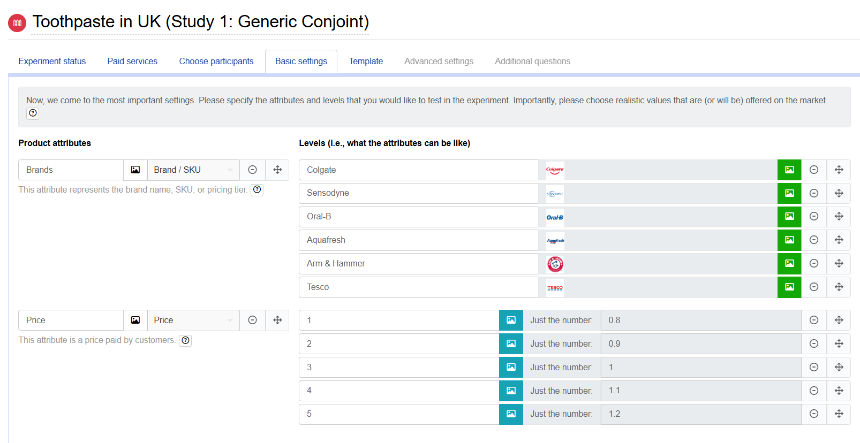The width and height of the screenshot is (860, 443).
Task: Click the Price attribute name field
Action: pyautogui.click(x=71, y=320)
